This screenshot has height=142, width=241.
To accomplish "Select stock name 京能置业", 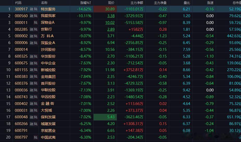I will (x=48, y=131).
